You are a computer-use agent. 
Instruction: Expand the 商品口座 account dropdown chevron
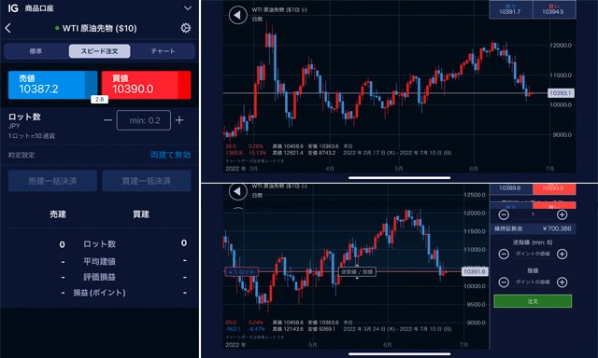pos(188,8)
